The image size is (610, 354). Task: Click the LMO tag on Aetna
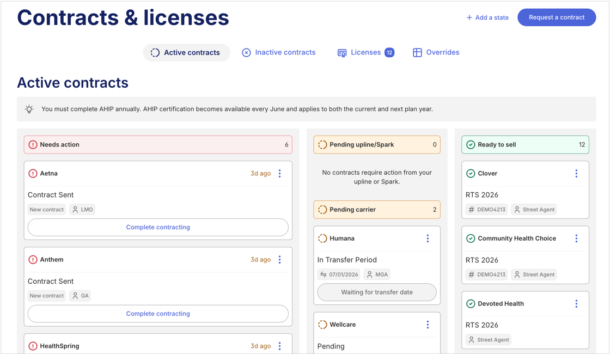coord(82,210)
